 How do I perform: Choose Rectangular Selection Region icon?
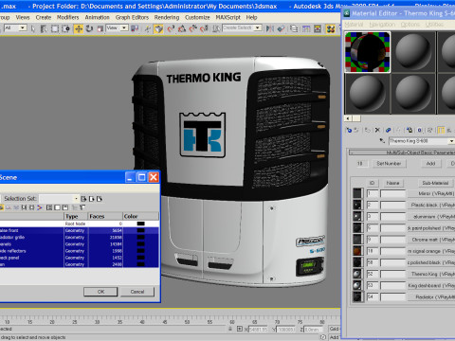[x=55, y=29]
